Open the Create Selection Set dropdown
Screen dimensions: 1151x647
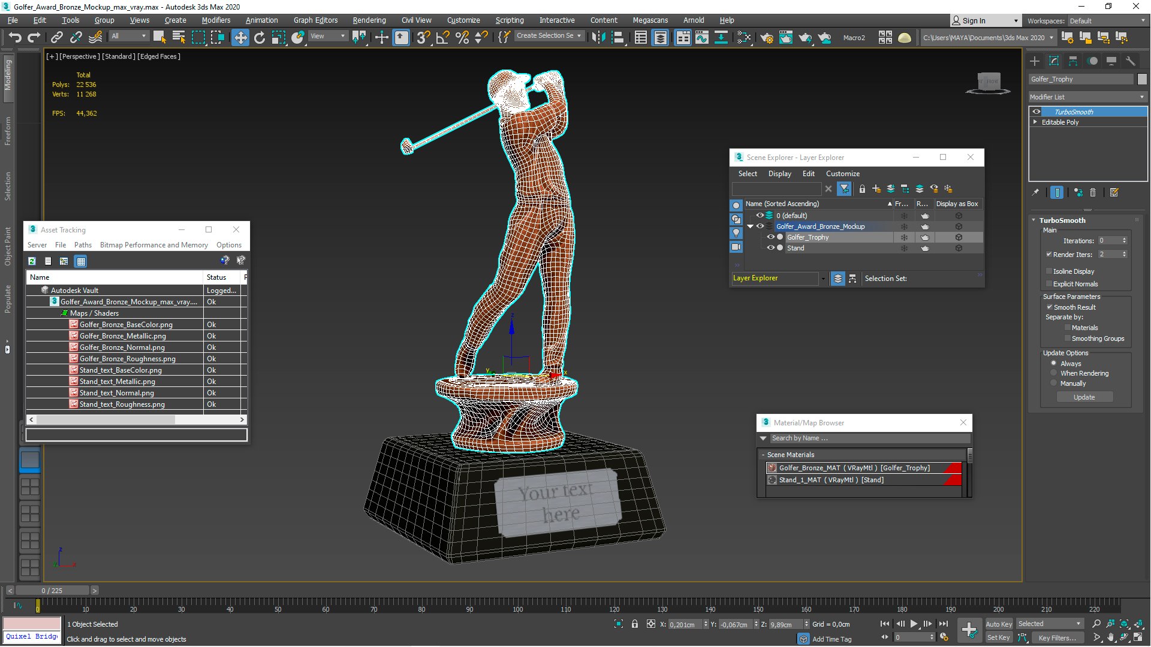(549, 36)
